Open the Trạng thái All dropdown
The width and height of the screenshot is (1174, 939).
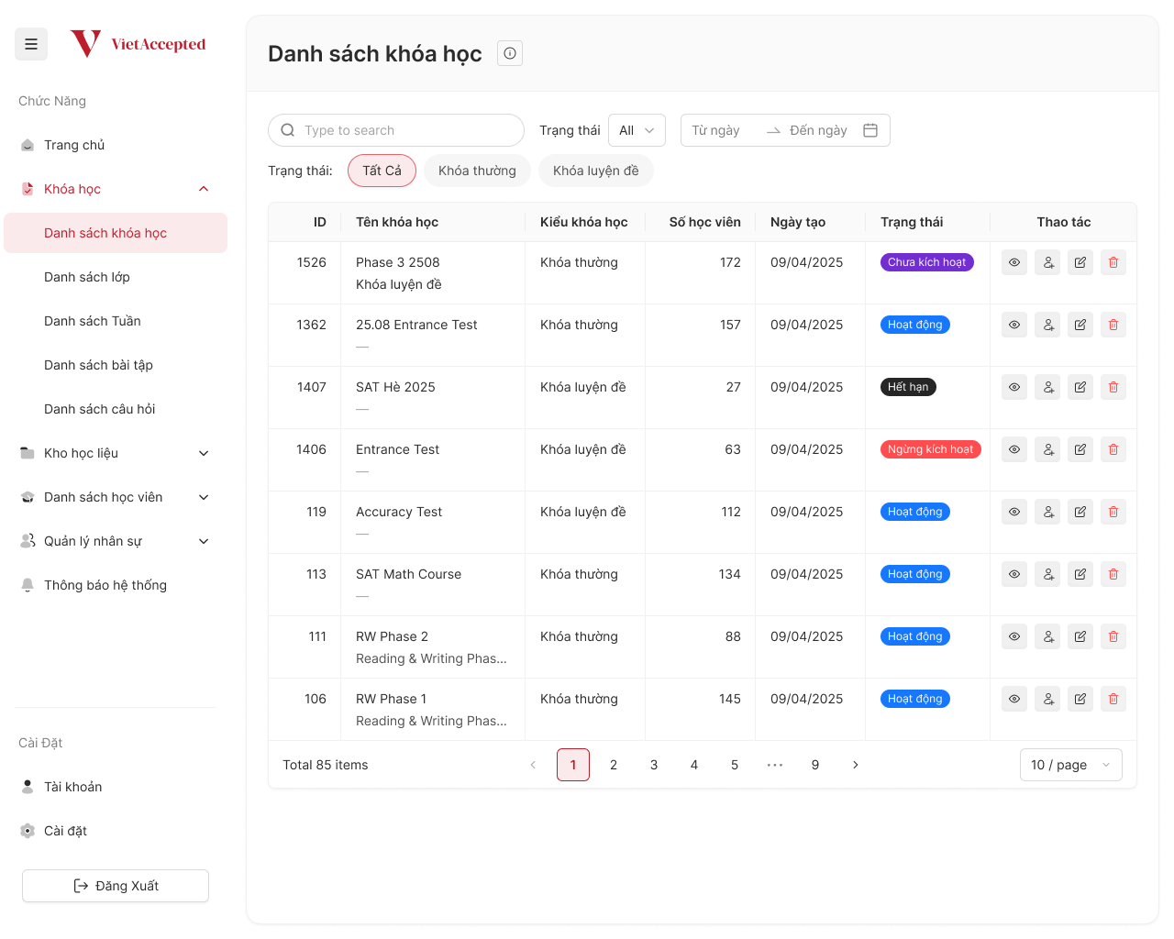(x=637, y=130)
